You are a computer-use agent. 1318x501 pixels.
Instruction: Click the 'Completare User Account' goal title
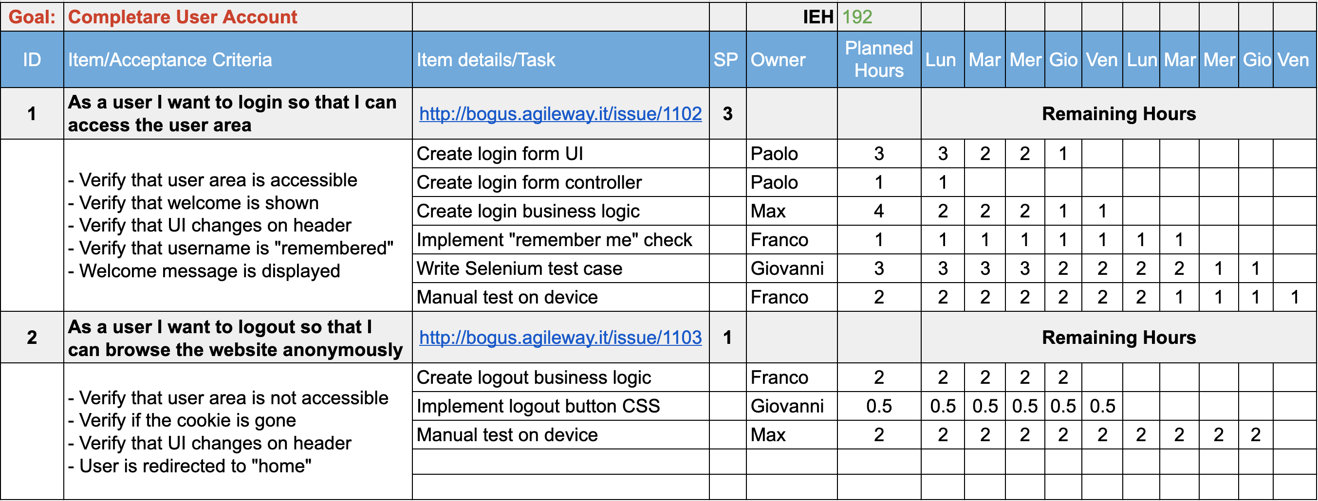coord(182,17)
